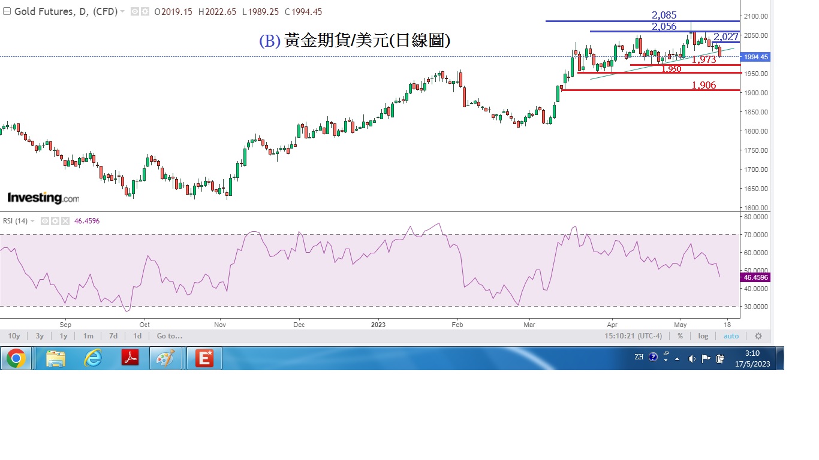This screenshot has width=819, height=460.
Task: Enable log scale on the chart
Action: point(702,336)
